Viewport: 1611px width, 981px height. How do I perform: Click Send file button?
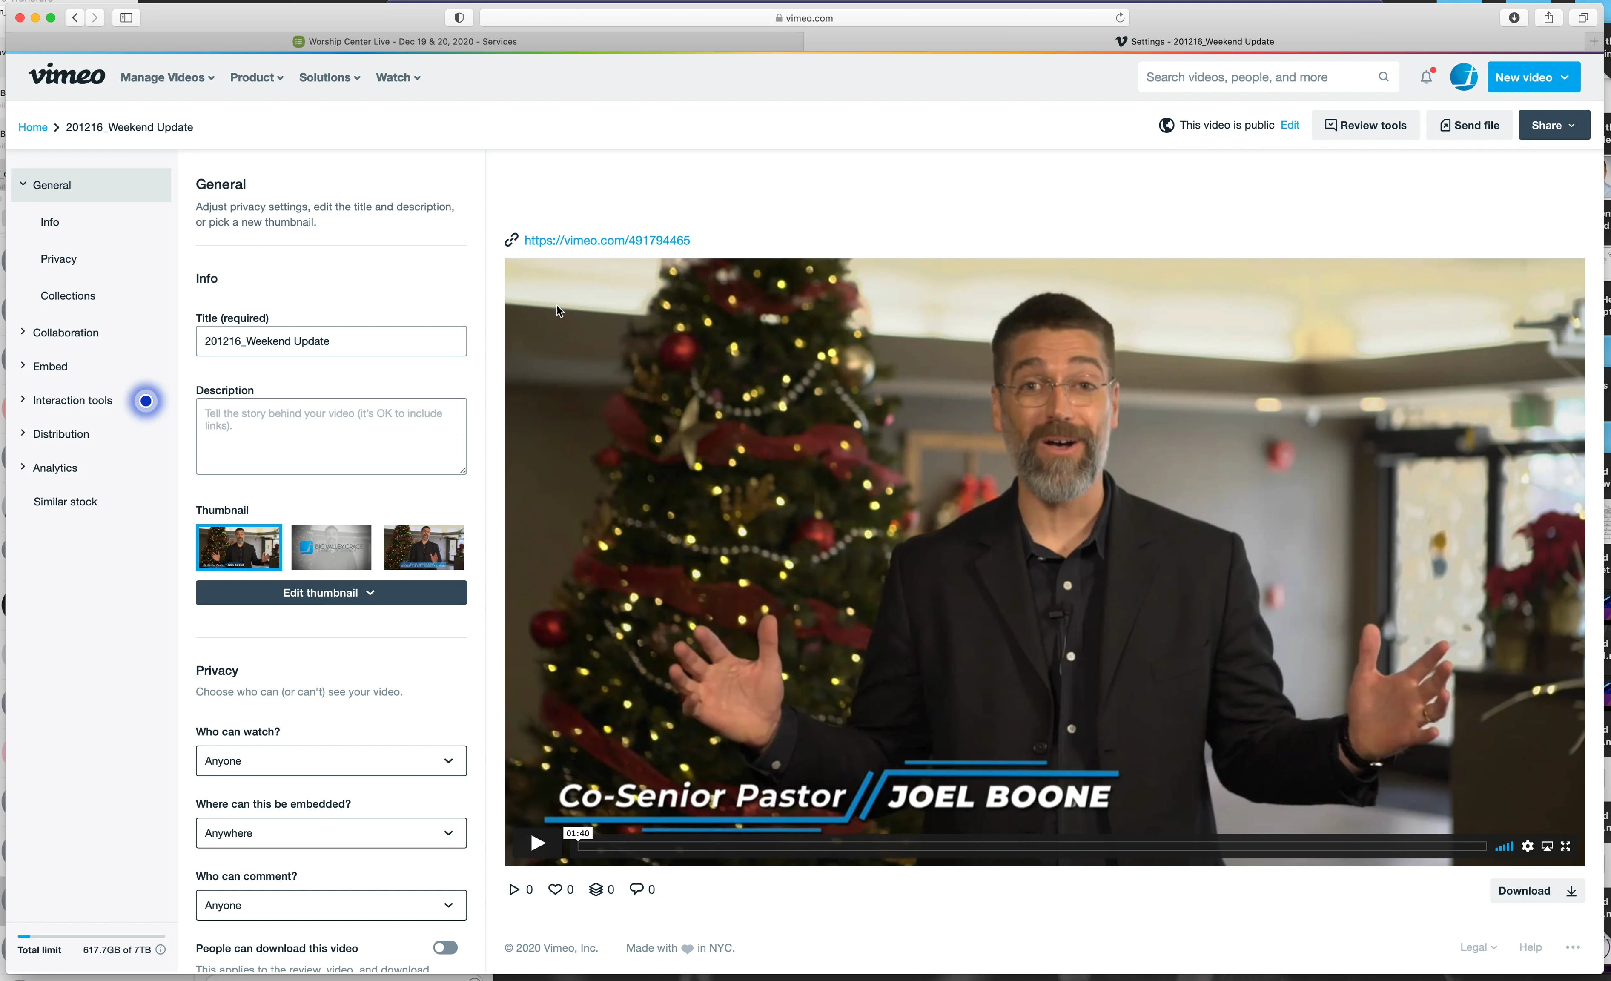point(1469,125)
